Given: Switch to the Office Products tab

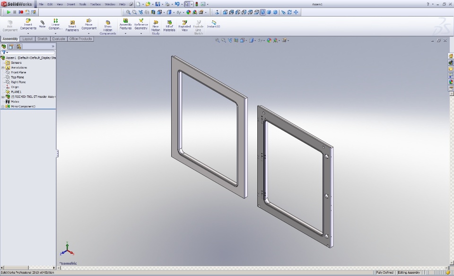Looking at the screenshot, I should pyautogui.click(x=80, y=39).
